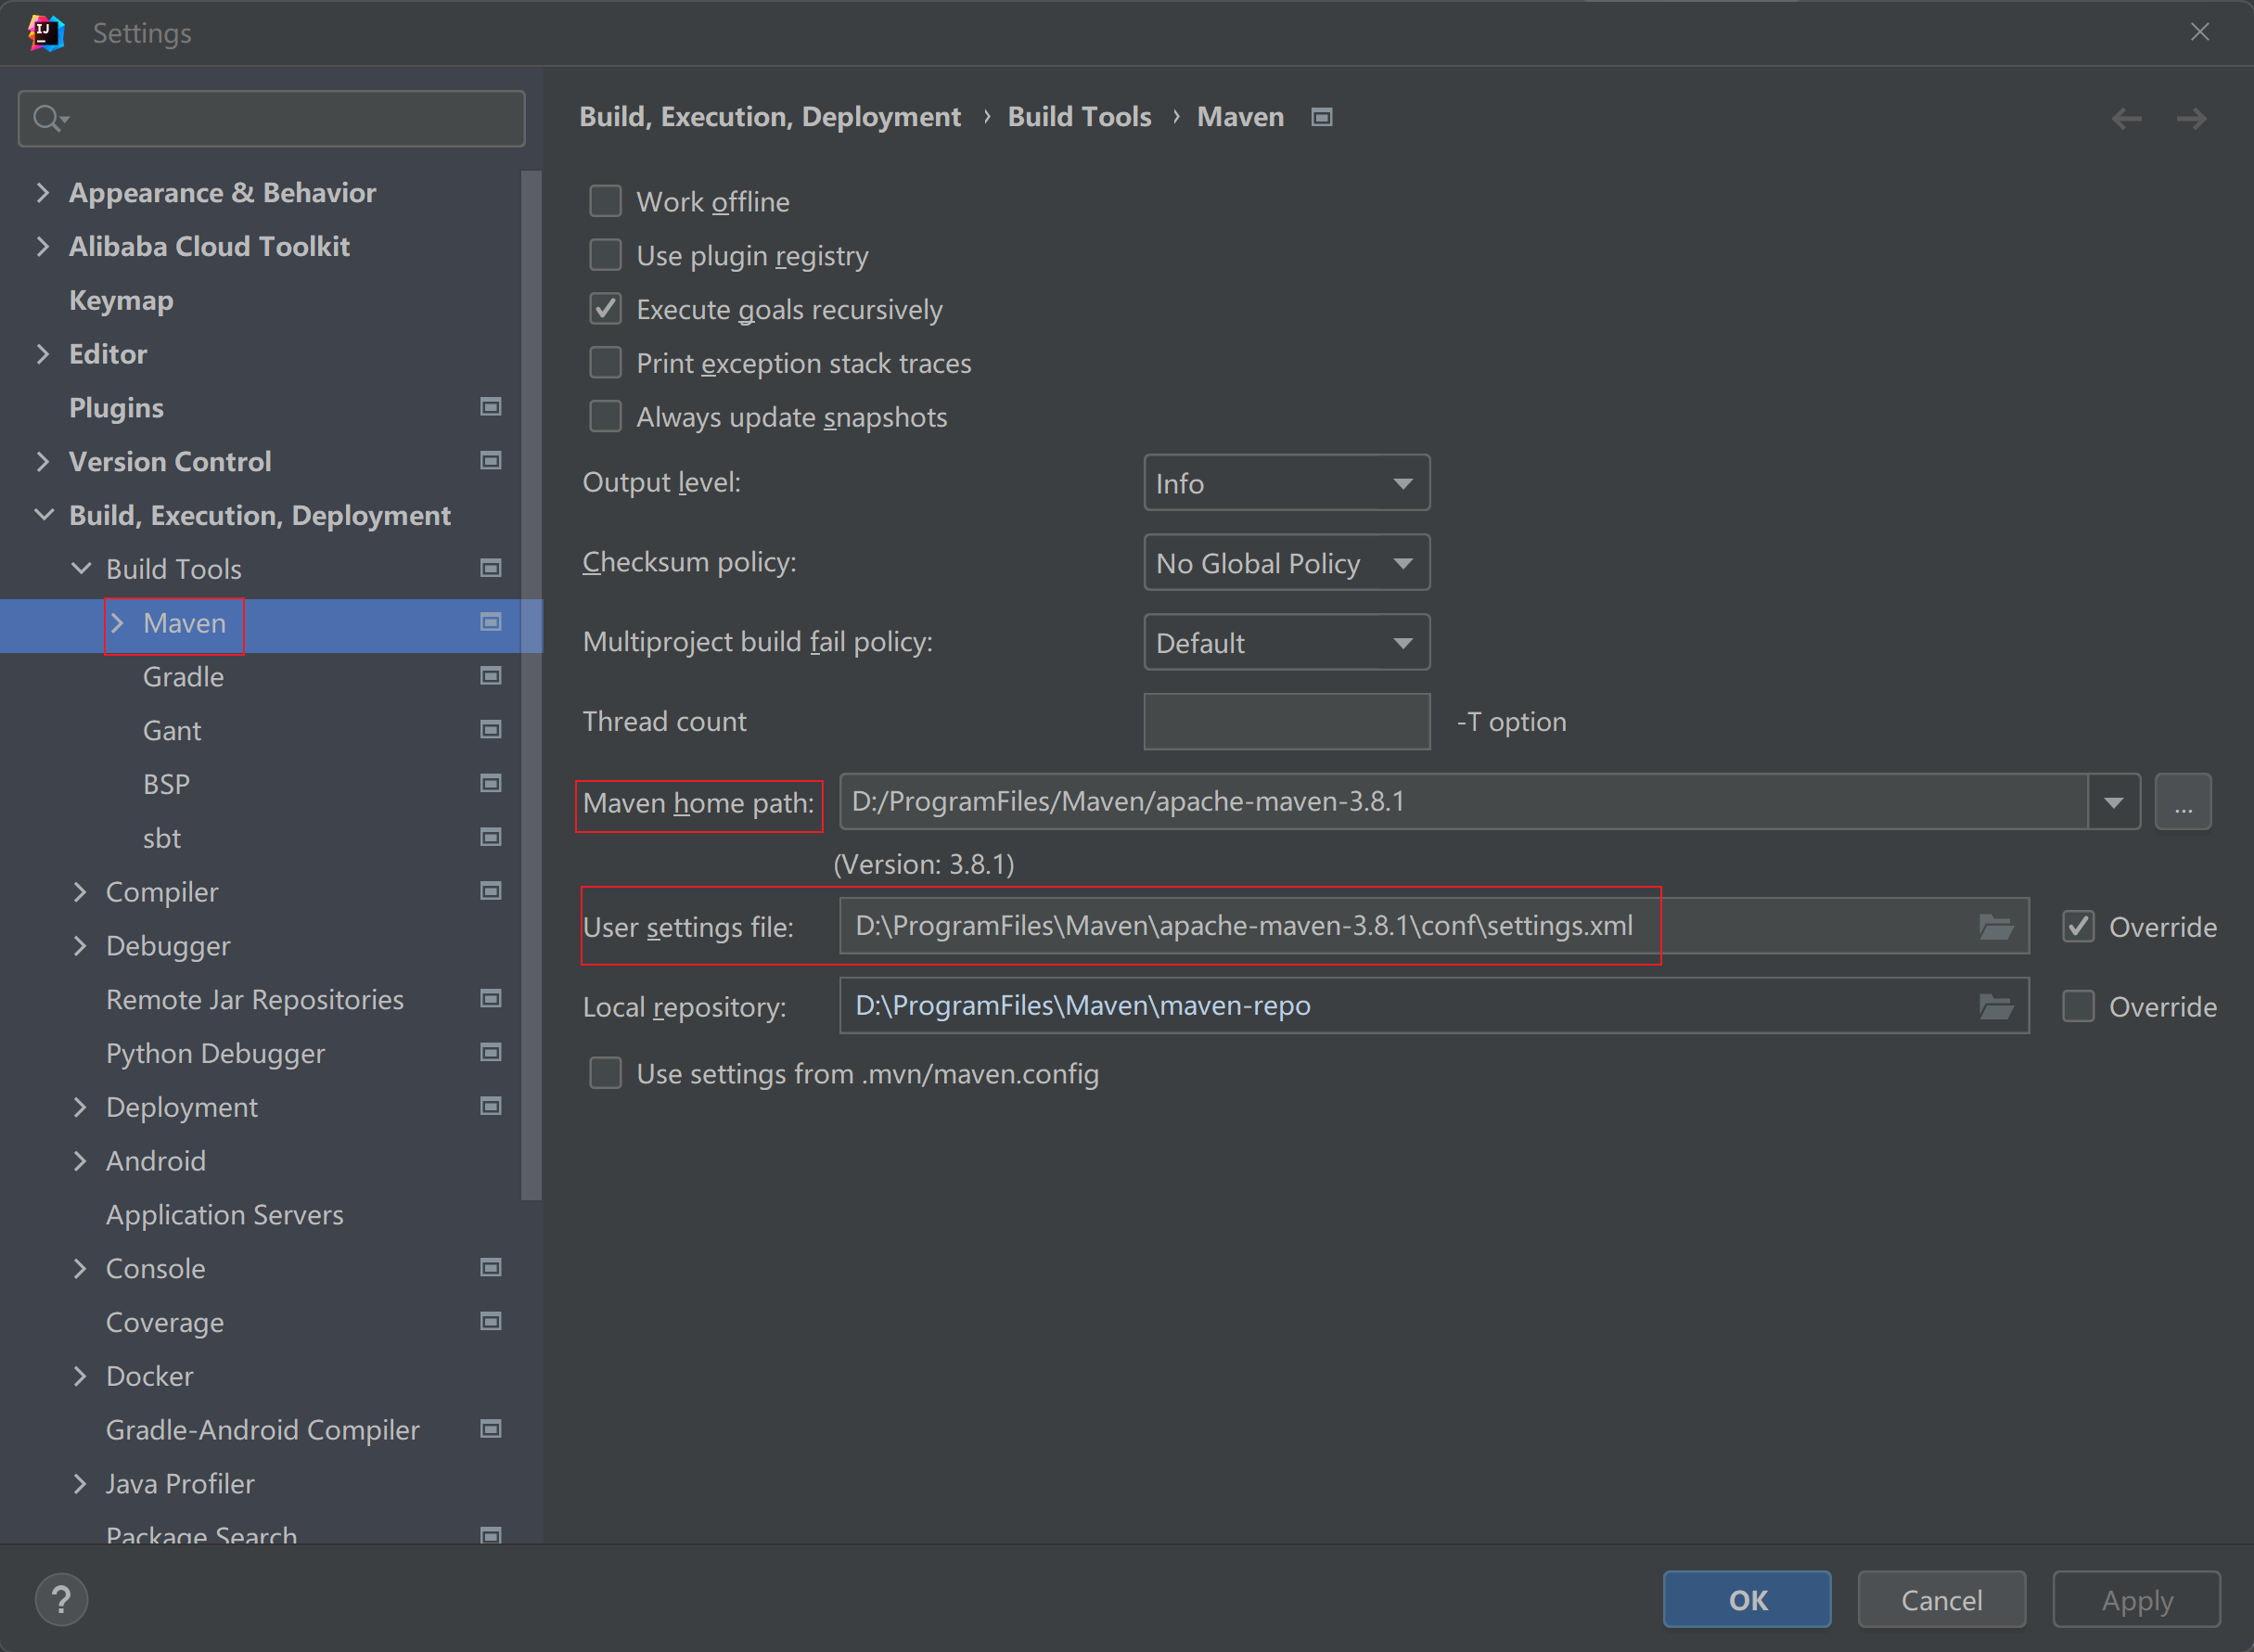Open Checksum policy dropdown
Image resolution: width=2254 pixels, height=1652 pixels.
(1286, 563)
